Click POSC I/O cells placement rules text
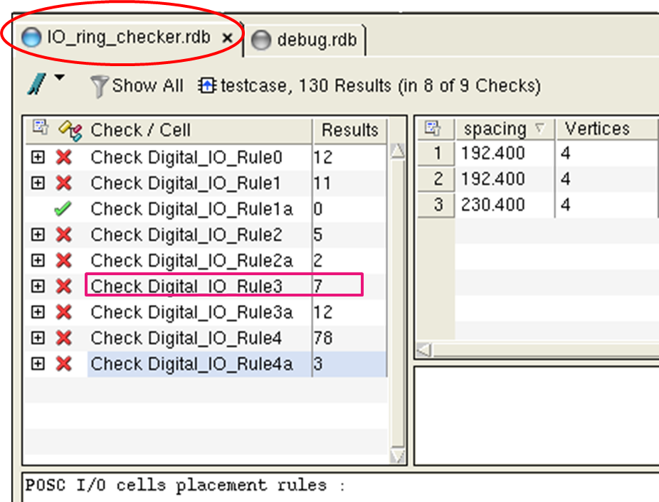 [185, 485]
